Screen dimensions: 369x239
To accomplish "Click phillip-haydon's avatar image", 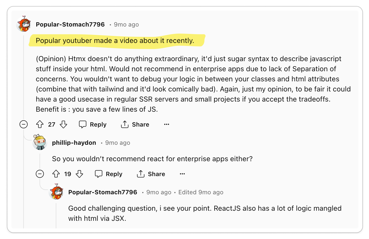I will click(40, 142).
